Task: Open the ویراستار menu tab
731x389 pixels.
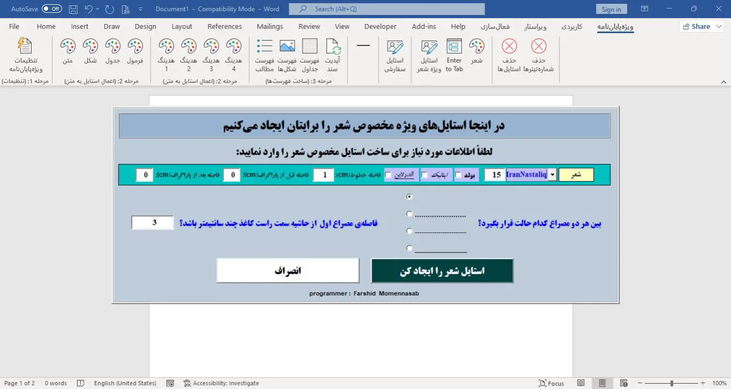Action: (x=536, y=26)
